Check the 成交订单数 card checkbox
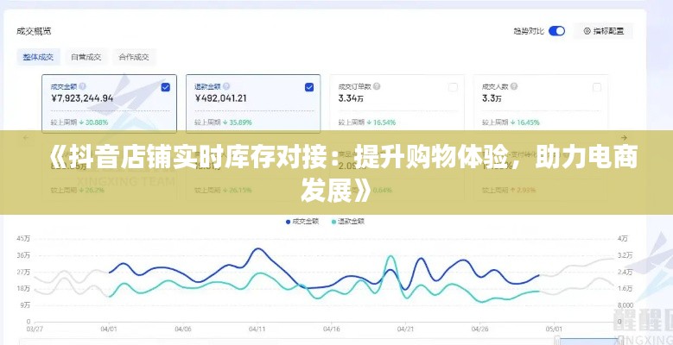This screenshot has height=345, width=673. click(x=453, y=87)
